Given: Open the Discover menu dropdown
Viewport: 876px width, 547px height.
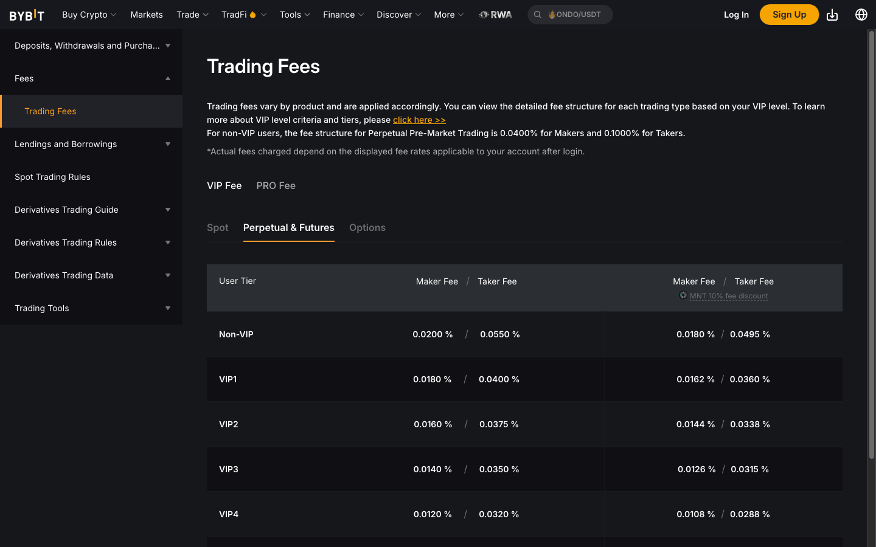Looking at the screenshot, I should [398, 15].
